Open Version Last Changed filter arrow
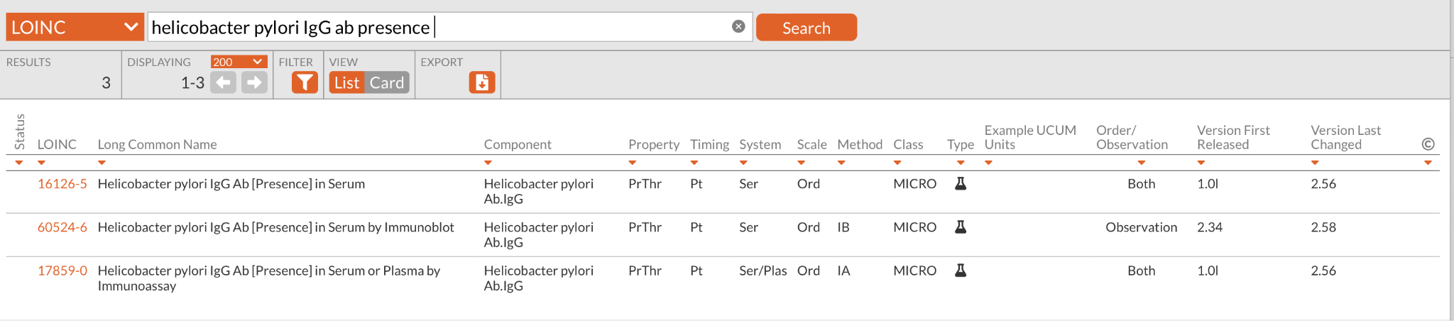Screen dimensions: 1454x321 click(x=1315, y=163)
